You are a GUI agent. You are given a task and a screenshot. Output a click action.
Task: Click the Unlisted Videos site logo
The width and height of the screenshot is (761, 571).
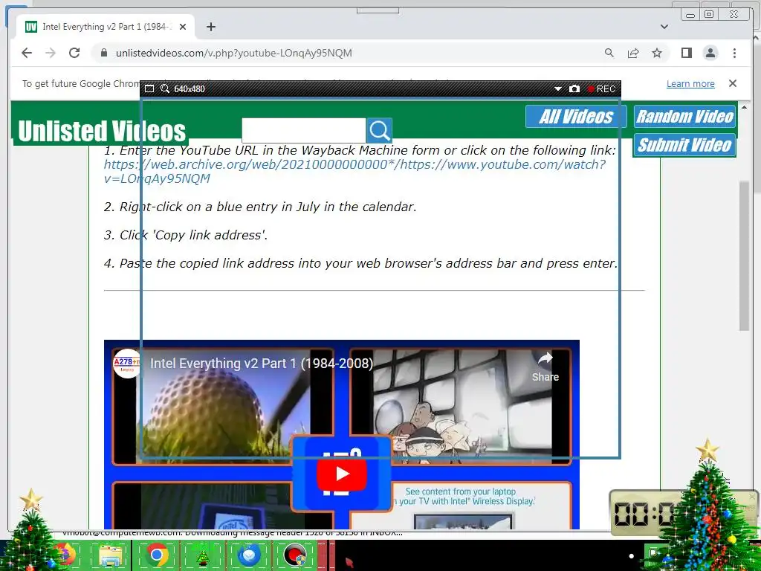click(101, 131)
